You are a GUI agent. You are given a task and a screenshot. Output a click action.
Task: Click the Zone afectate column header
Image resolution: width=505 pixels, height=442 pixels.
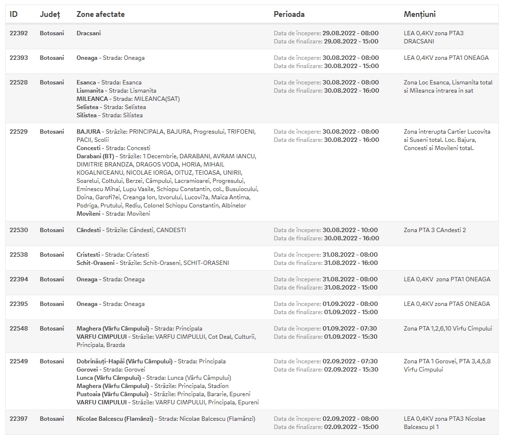(101, 14)
